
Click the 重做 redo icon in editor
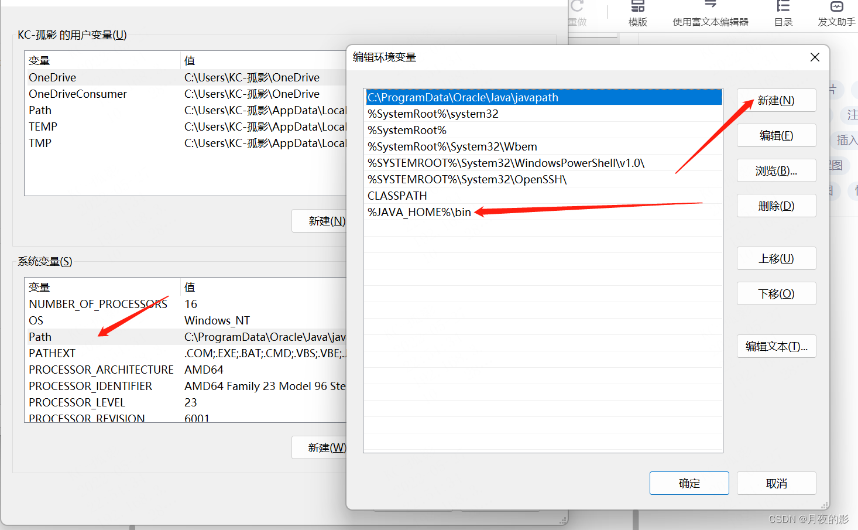tap(578, 13)
